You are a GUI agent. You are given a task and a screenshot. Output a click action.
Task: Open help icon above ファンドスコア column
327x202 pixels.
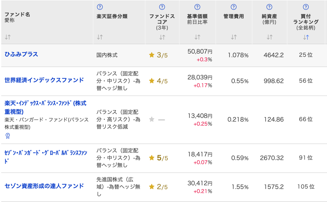coord(162,7)
